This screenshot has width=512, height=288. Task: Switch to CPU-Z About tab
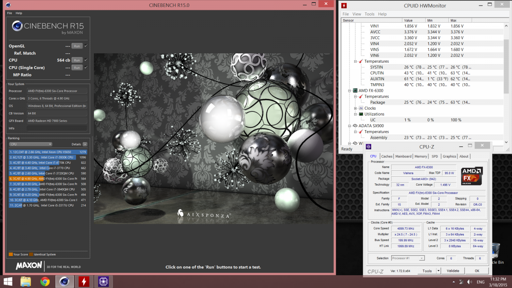click(x=464, y=157)
